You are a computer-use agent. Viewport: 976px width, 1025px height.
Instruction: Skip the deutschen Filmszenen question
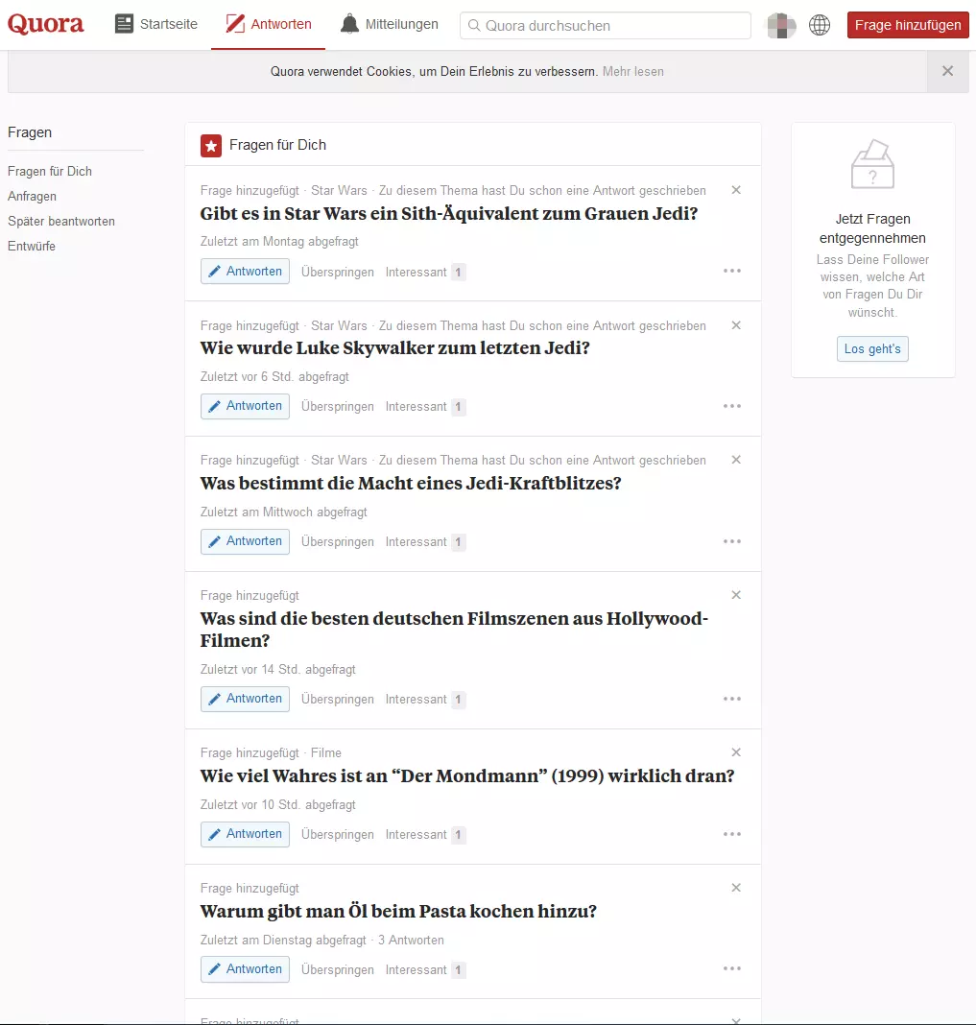[x=337, y=700]
